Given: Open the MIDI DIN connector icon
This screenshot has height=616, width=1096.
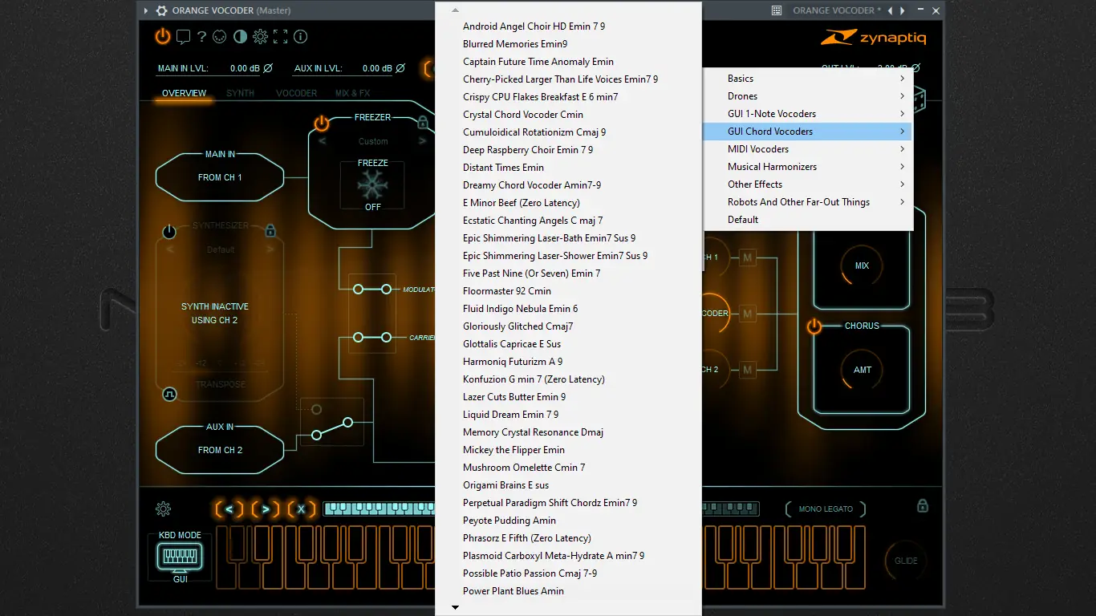Looking at the screenshot, I should (219, 36).
